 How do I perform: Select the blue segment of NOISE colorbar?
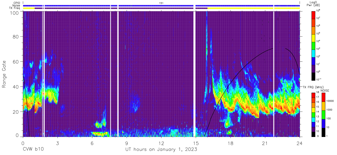(x=323, y=124)
